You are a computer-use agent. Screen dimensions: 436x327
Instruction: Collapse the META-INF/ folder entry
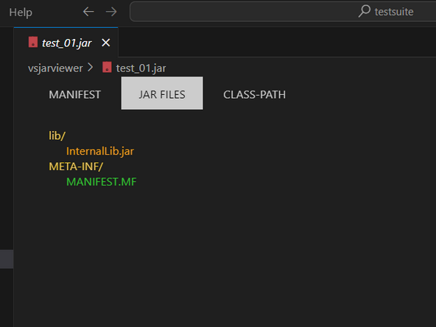point(76,166)
